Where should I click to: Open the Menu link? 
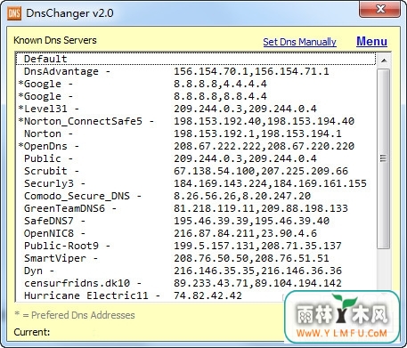tap(371, 41)
